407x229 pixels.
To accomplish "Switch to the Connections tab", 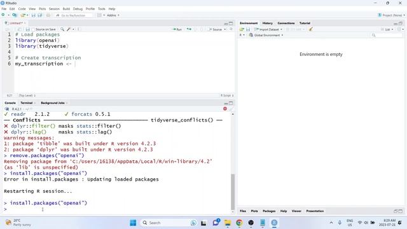I will (x=286, y=23).
